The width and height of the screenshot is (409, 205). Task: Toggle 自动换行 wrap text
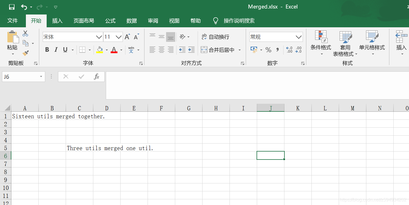(x=215, y=37)
